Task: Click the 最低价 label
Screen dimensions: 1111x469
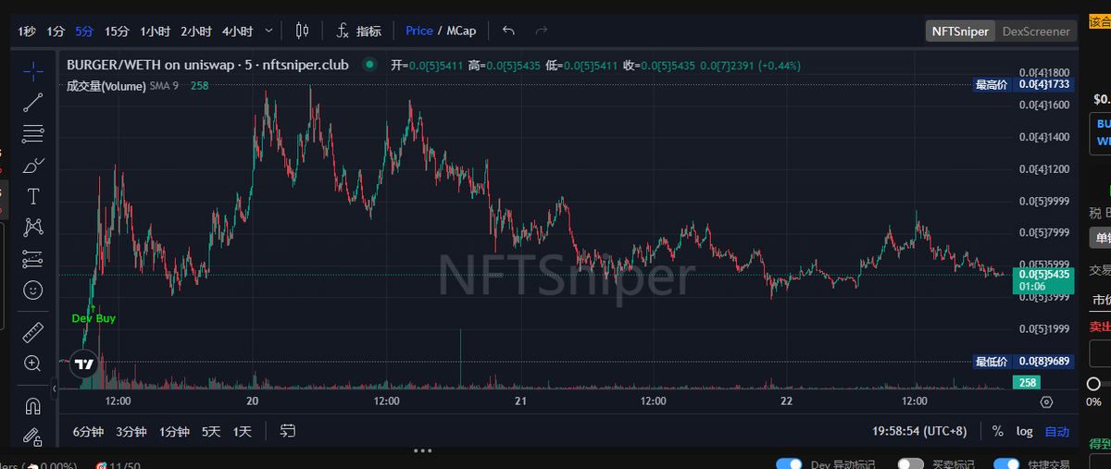Action: [991, 361]
